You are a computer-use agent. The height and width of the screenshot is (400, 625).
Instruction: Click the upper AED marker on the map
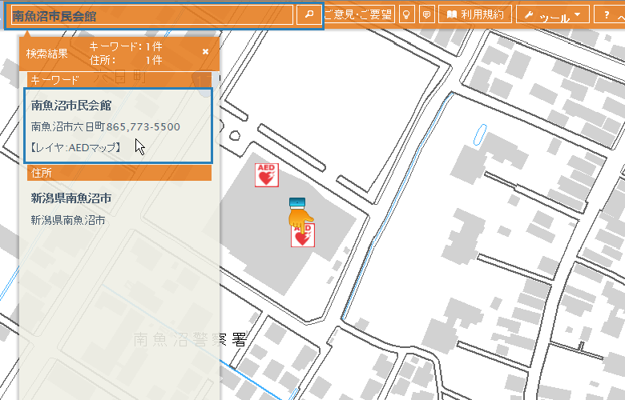tap(267, 175)
